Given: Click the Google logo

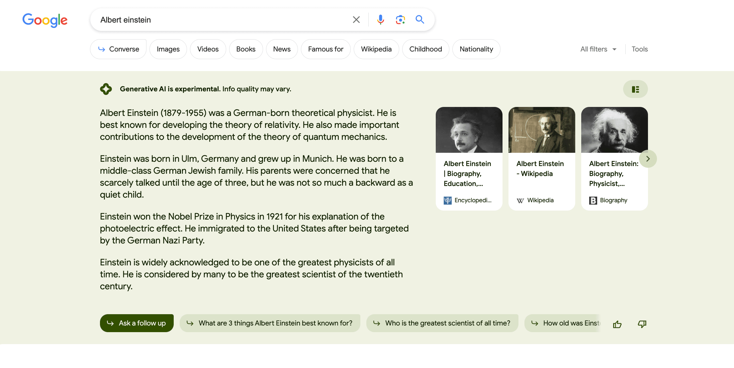Looking at the screenshot, I should (45, 20).
